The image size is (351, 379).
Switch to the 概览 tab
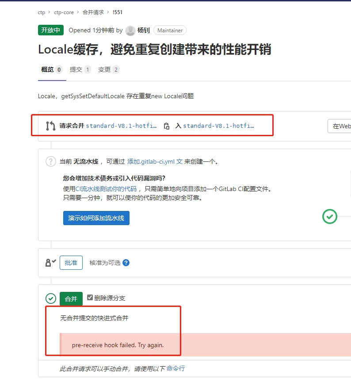click(47, 69)
